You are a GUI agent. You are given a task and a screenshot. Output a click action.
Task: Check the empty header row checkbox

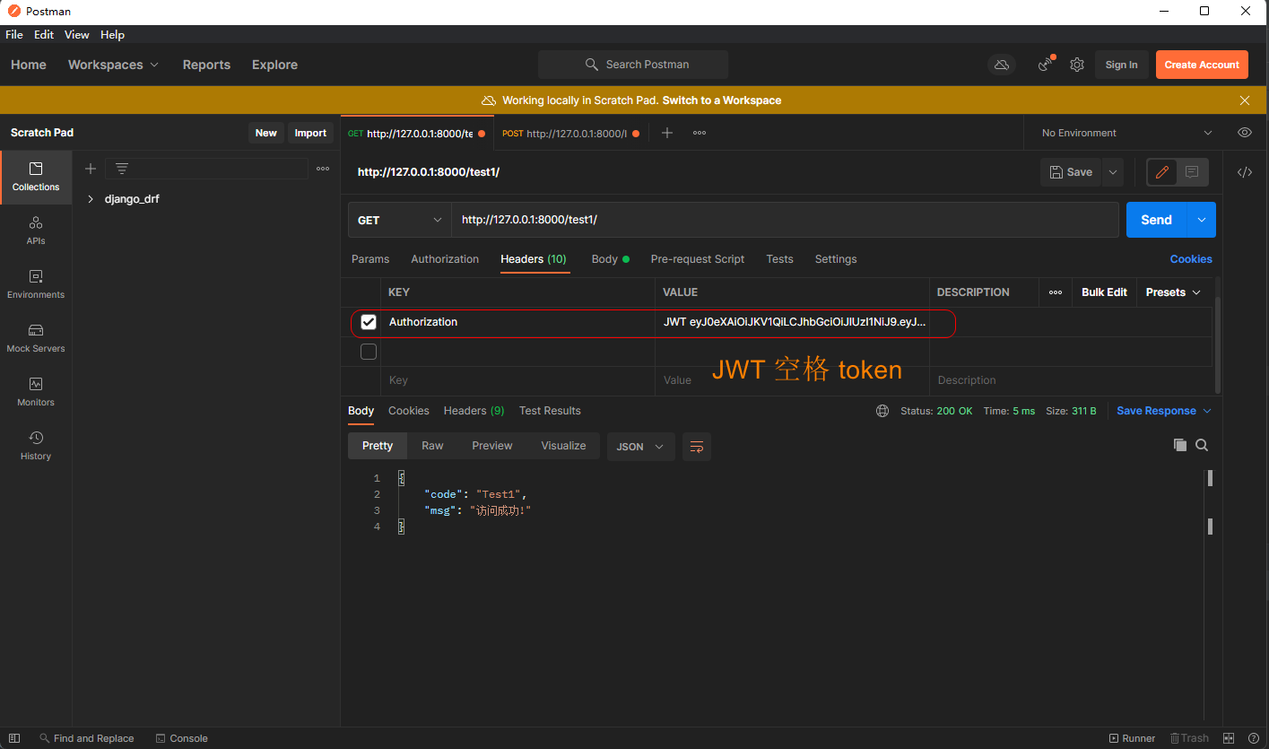[x=369, y=352]
